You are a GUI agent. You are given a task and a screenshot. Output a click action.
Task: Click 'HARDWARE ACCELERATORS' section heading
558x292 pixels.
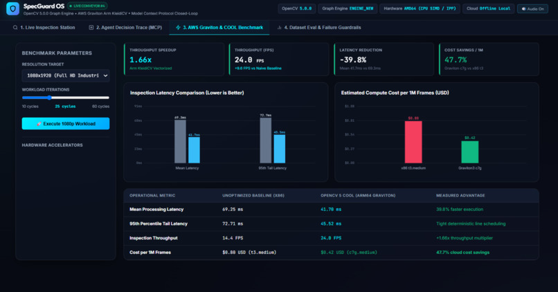pos(53,145)
